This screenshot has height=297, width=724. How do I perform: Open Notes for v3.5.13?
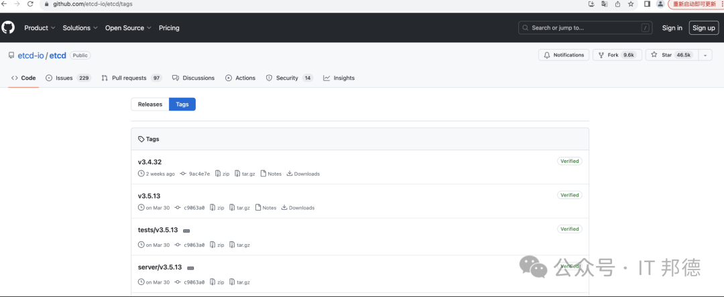click(266, 208)
